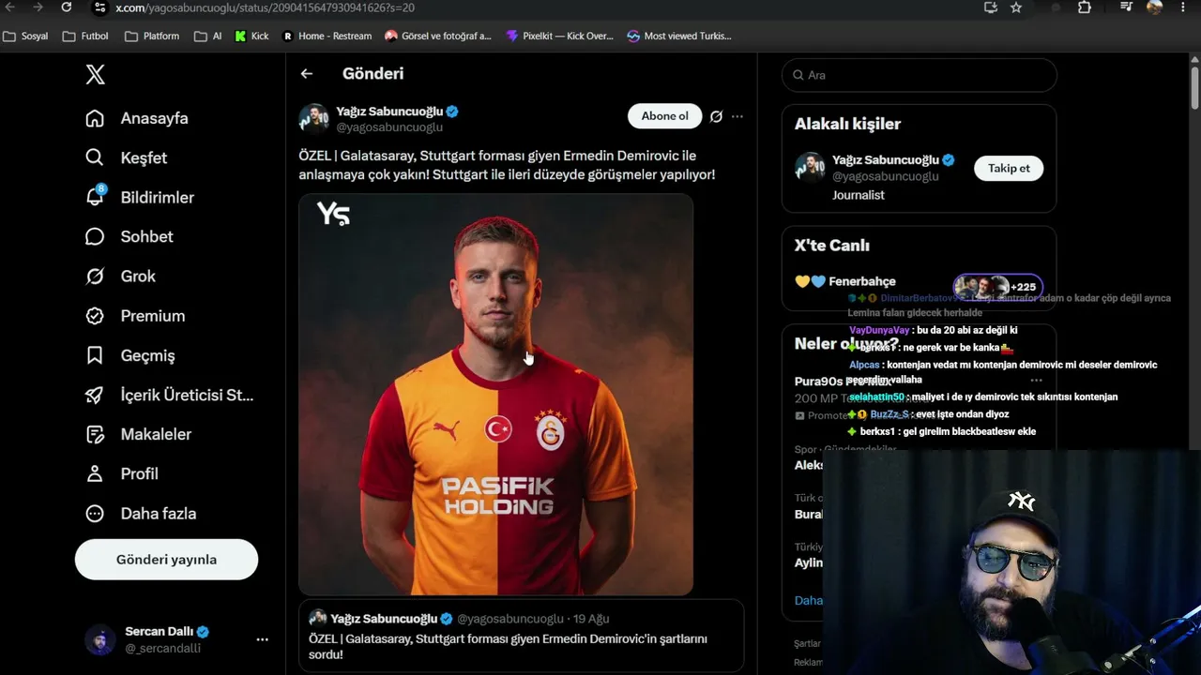The width and height of the screenshot is (1201, 675).
Task: Click the X logo in the sidebar
Action: pyautogui.click(x=95, y=75)
